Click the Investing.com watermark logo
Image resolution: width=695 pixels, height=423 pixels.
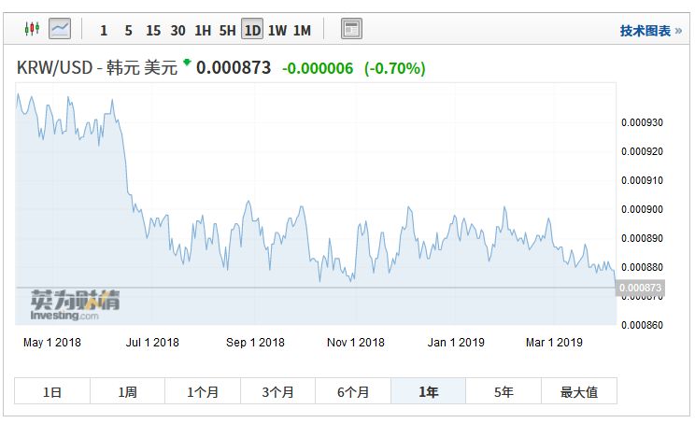75,305
